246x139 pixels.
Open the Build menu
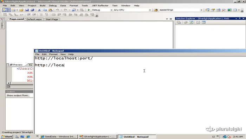point(43,6)
